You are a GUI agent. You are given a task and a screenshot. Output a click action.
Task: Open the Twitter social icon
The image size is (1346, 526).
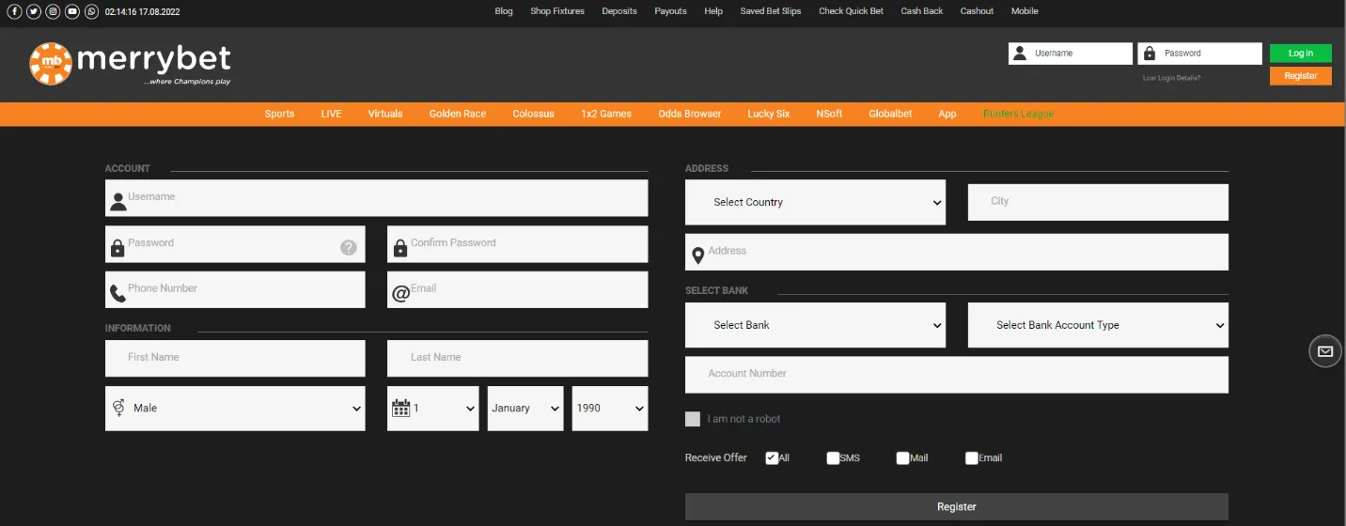(34, 11)
